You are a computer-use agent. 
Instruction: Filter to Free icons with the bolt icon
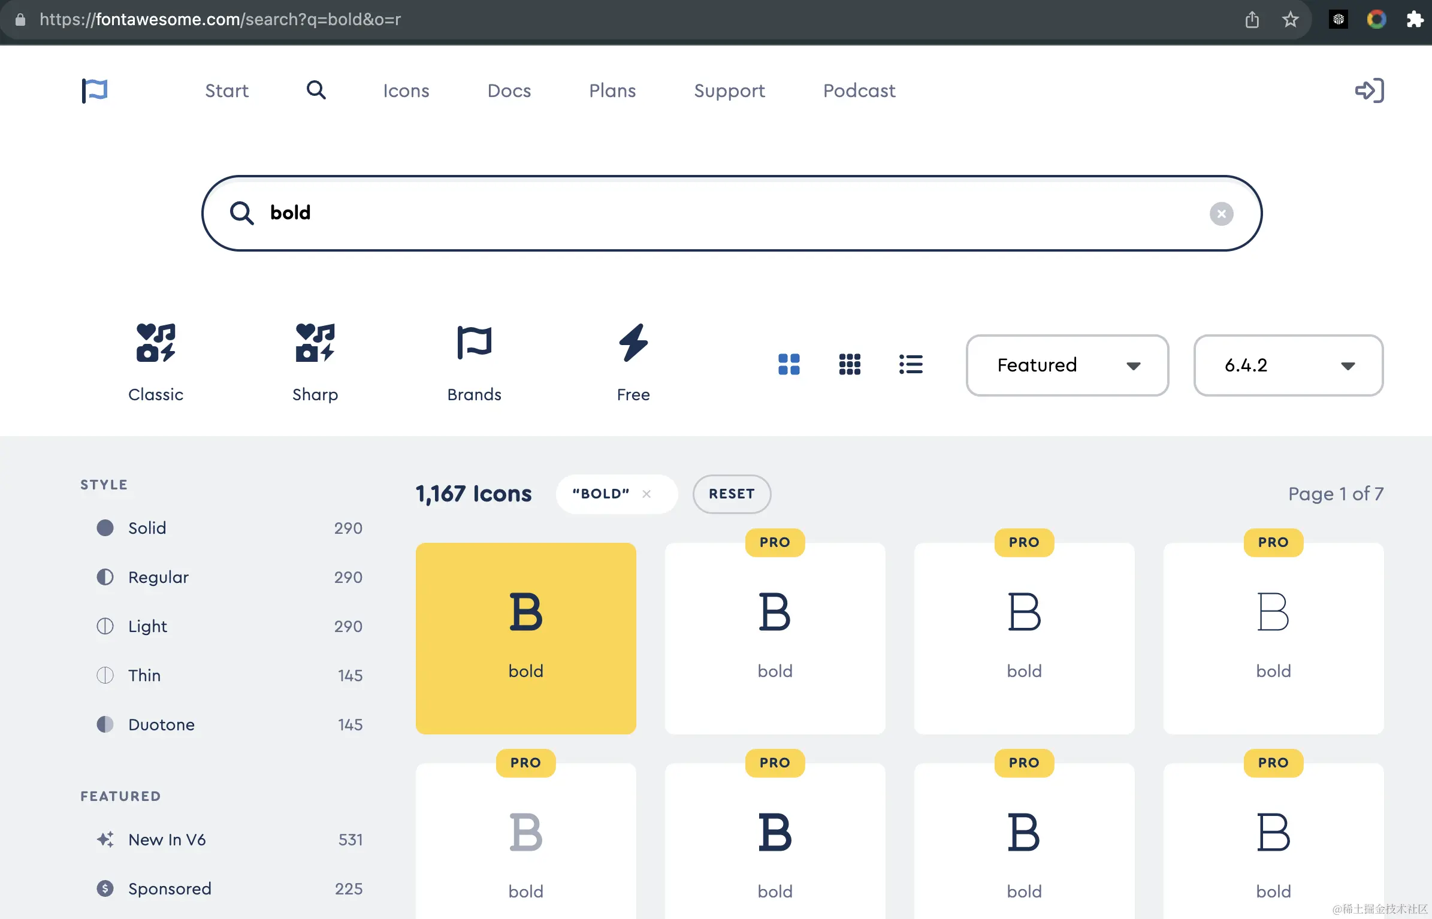click(633, 361)
